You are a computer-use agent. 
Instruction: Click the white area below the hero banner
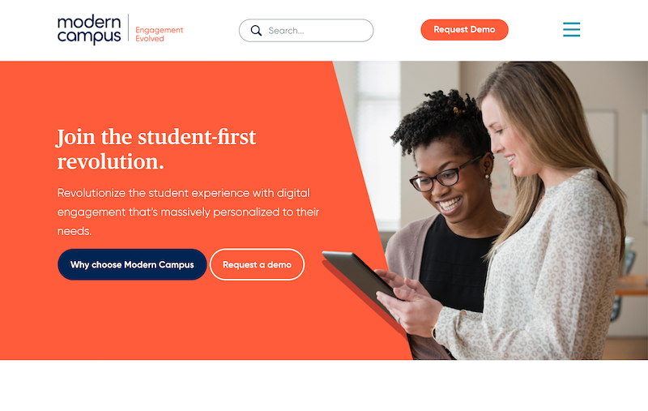click(324, 385)
